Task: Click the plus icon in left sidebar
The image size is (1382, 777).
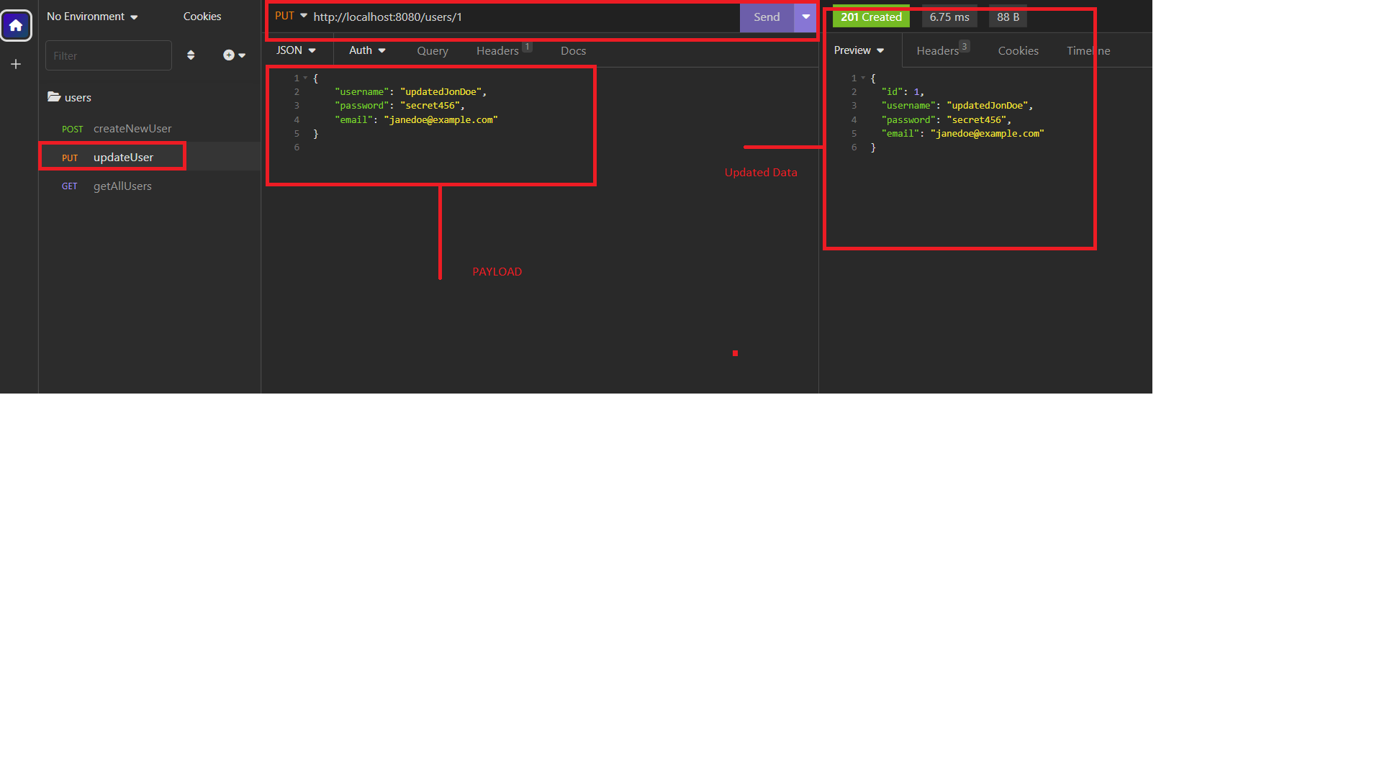Action: [16, 65]
